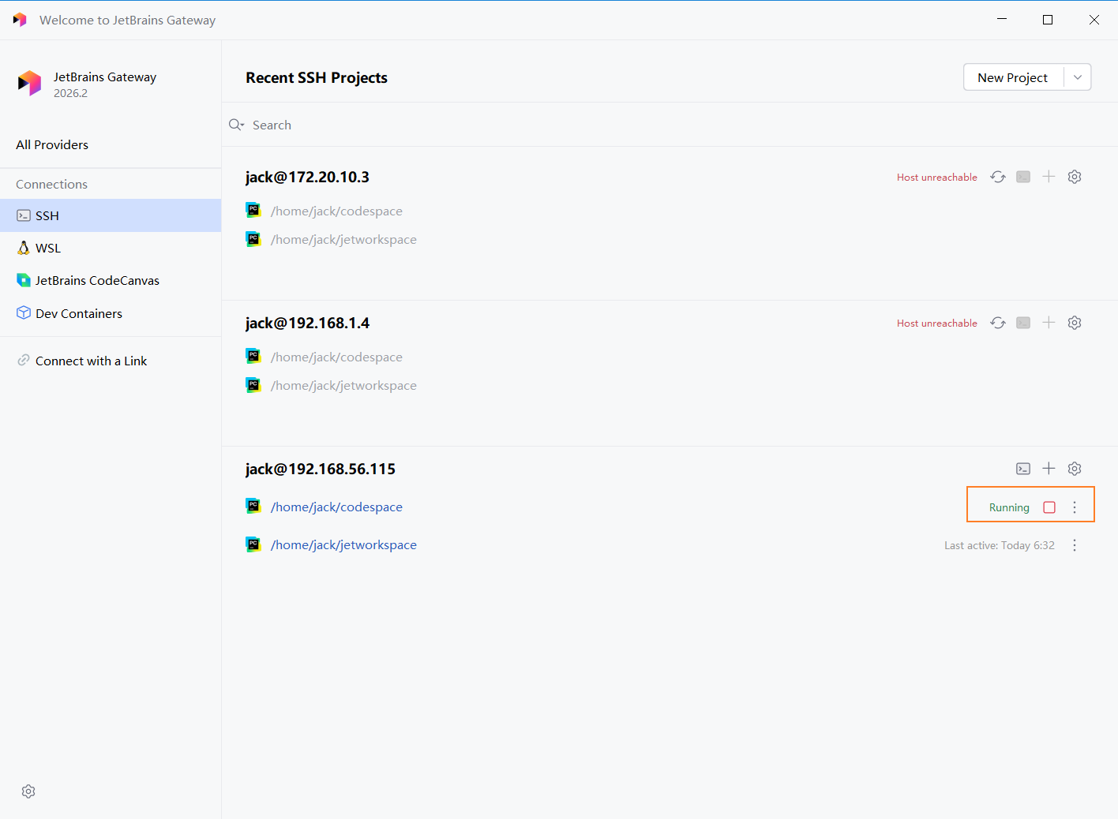Viewport: 1118px width, 819px height.
Task: Open JetBrains CodeCanvas connections
Action: (x=111, y=280)
